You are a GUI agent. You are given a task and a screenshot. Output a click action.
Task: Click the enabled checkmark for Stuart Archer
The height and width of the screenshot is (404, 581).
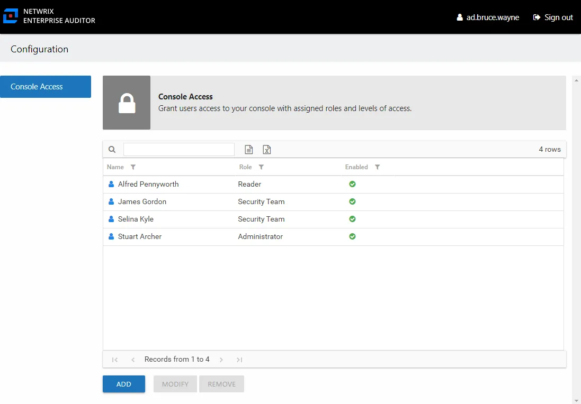(x=352, y=236)
